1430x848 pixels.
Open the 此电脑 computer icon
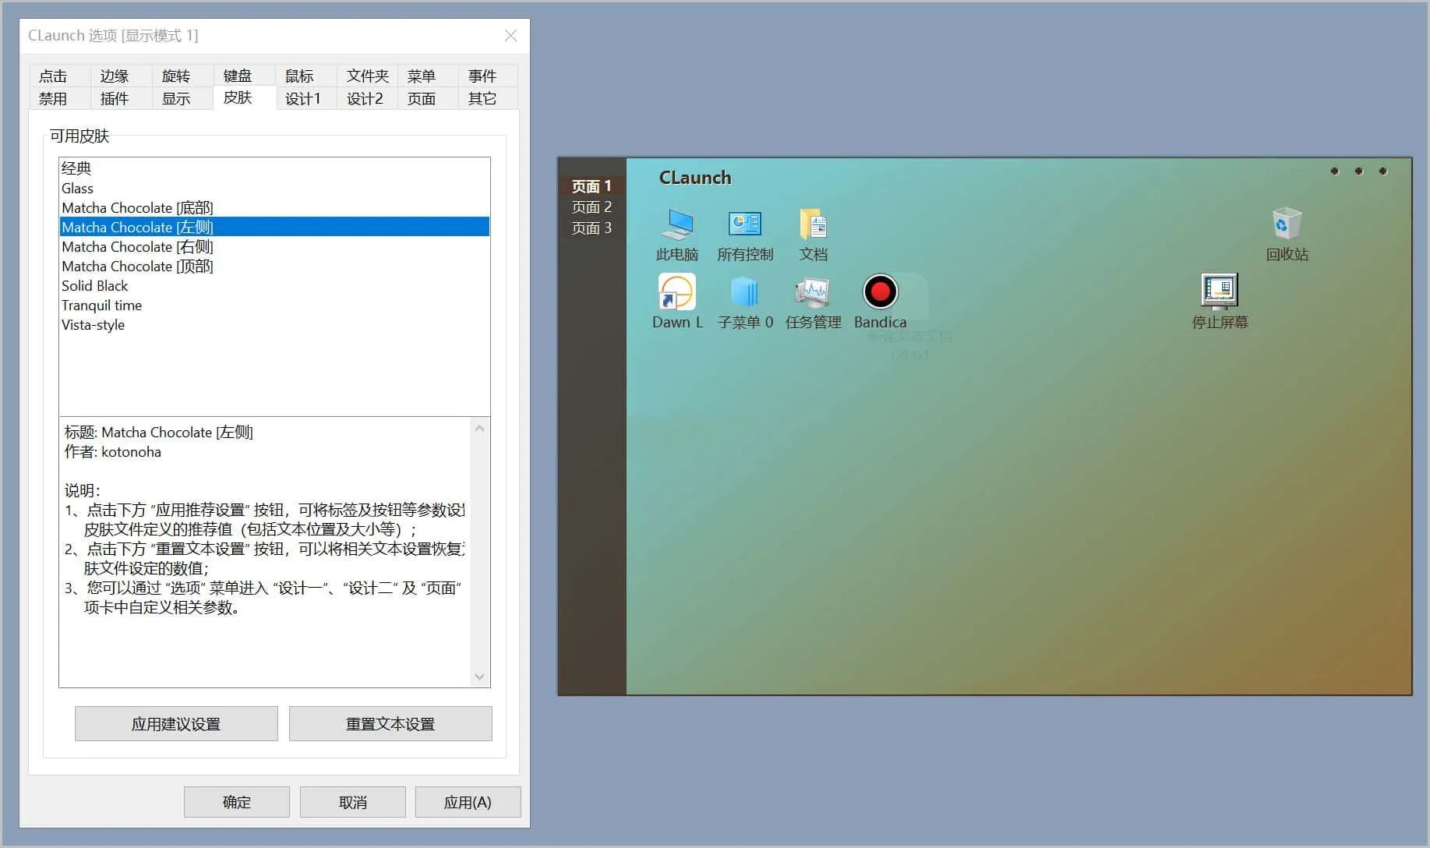click(676, 224)
